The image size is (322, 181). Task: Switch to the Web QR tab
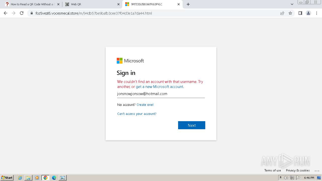(x=92, y=4)
